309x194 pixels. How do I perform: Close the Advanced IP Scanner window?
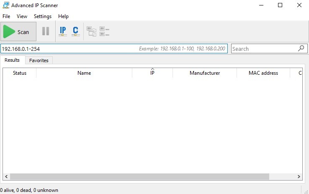[299, 5]
